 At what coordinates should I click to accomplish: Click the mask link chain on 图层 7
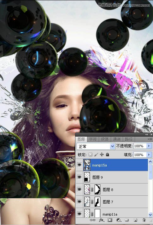pos(92,202)
